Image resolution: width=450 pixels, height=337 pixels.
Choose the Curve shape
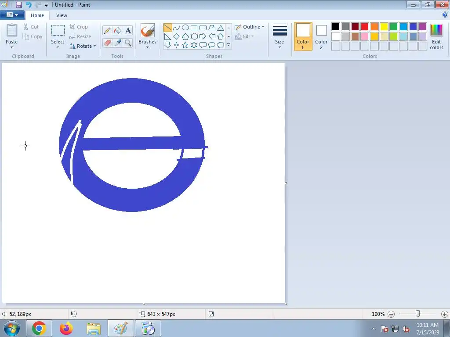(x=177, y=28)
